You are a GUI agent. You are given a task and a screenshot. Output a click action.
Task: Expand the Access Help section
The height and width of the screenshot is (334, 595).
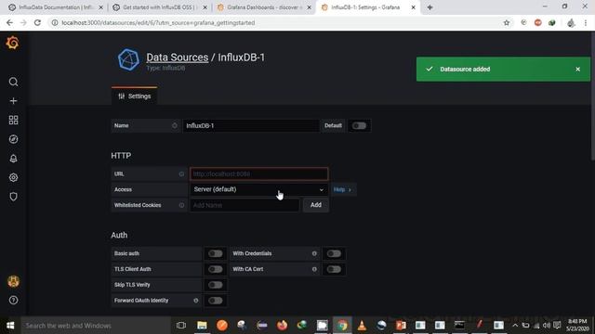(343, 189)
